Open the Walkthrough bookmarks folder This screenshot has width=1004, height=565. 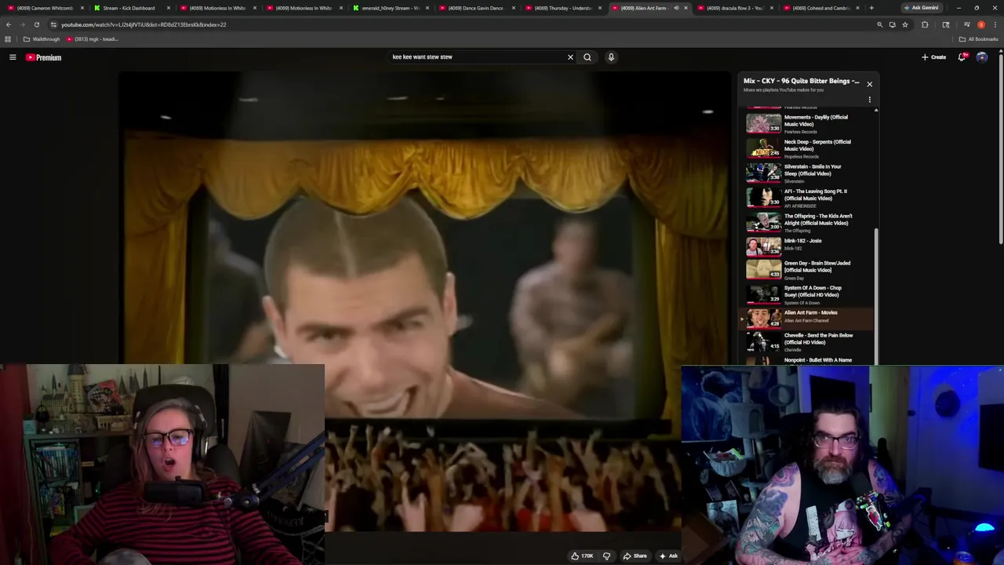(x=42, y=39)
